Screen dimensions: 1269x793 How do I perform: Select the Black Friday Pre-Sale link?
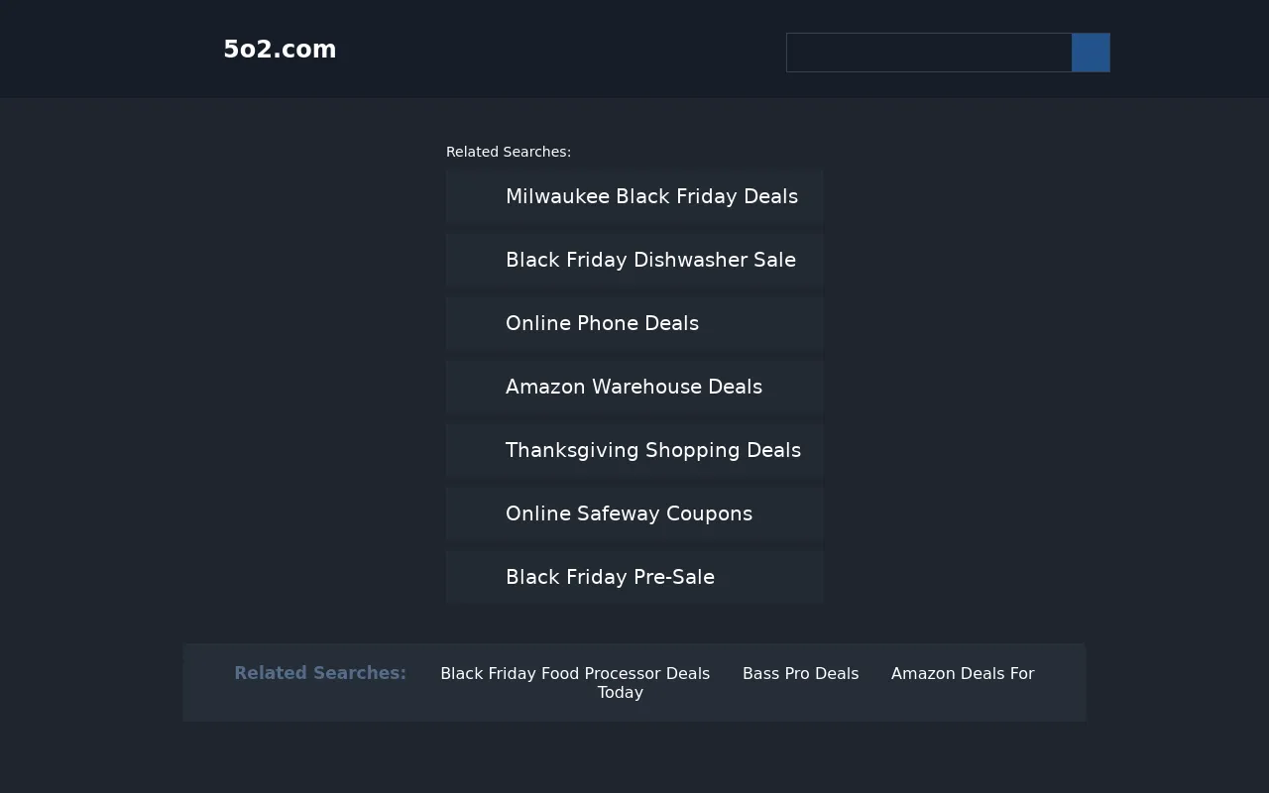[x=634, y=577]
